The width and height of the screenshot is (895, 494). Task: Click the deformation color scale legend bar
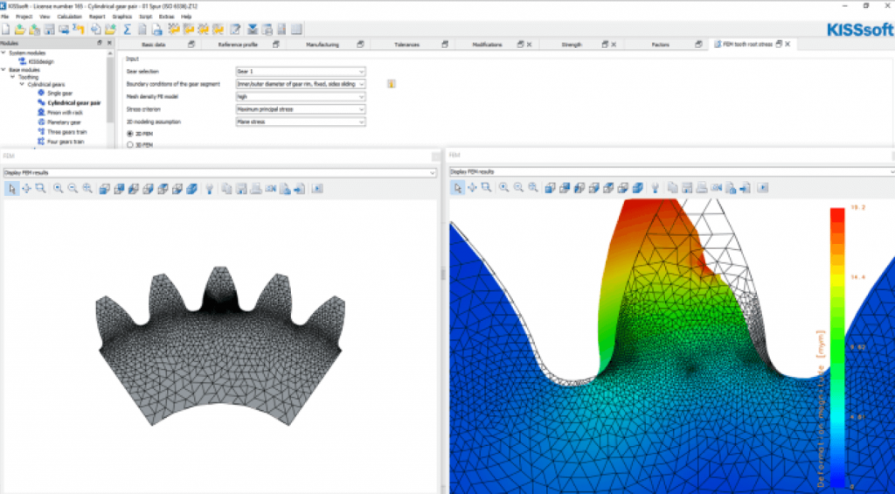point(836,346)
